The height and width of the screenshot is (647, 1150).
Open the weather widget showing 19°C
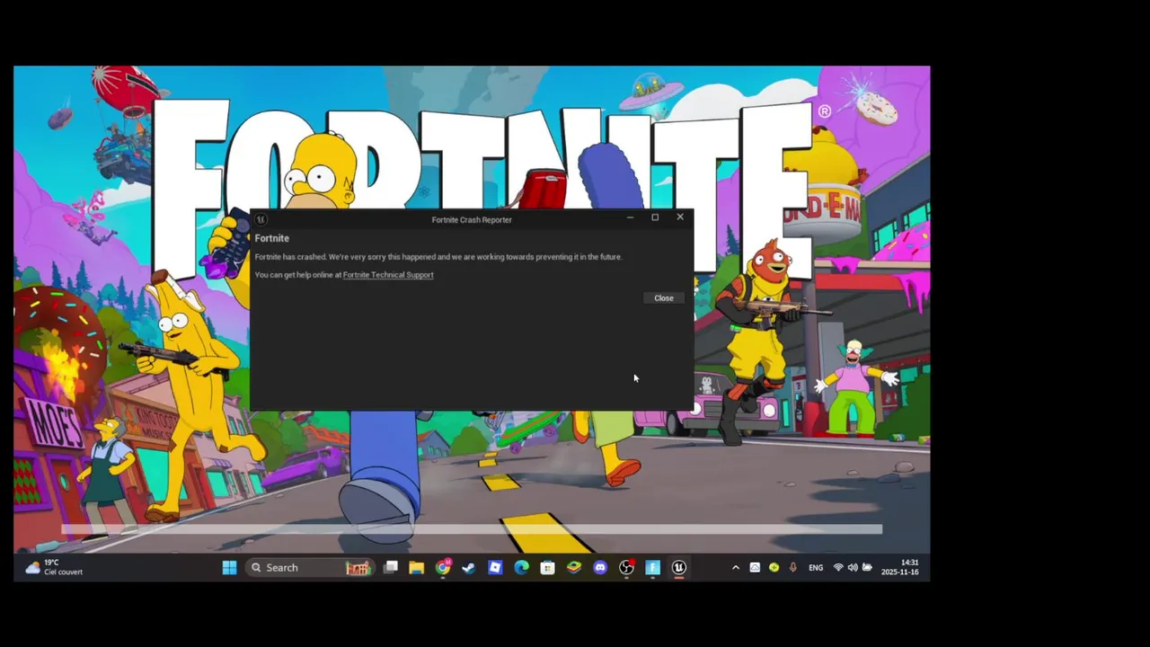click(x=55, y=567)
